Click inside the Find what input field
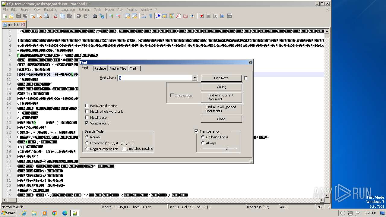Viewport: 386px width, 217px height. pyautogui.click(x=155, y=78)
